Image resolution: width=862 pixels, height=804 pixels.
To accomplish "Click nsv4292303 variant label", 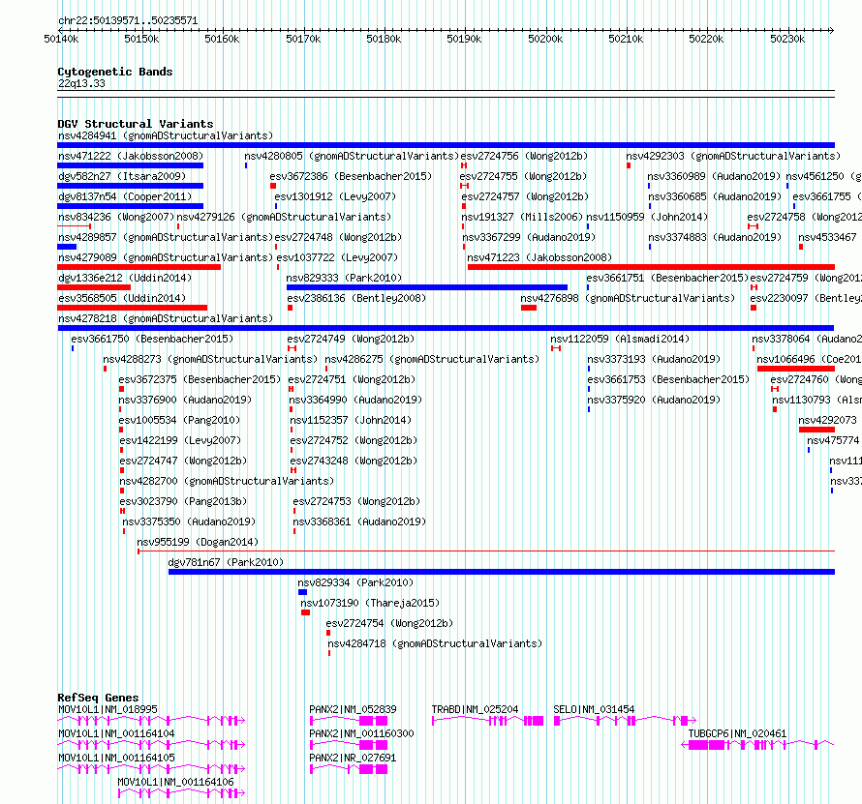I will pos(733,156).
